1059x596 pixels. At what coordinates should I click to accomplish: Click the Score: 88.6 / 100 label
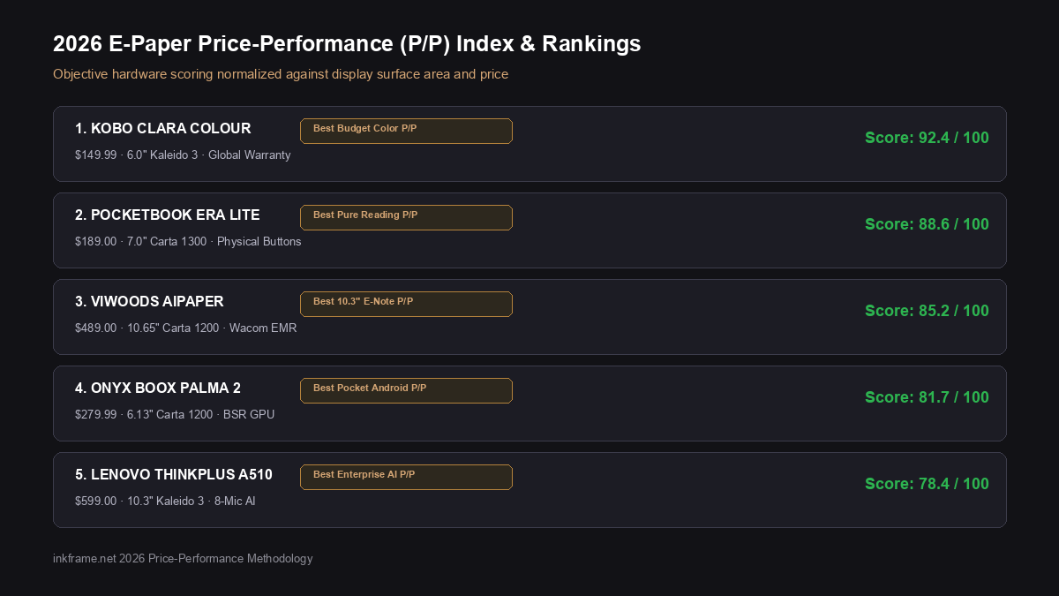click(x=927, y=224)
